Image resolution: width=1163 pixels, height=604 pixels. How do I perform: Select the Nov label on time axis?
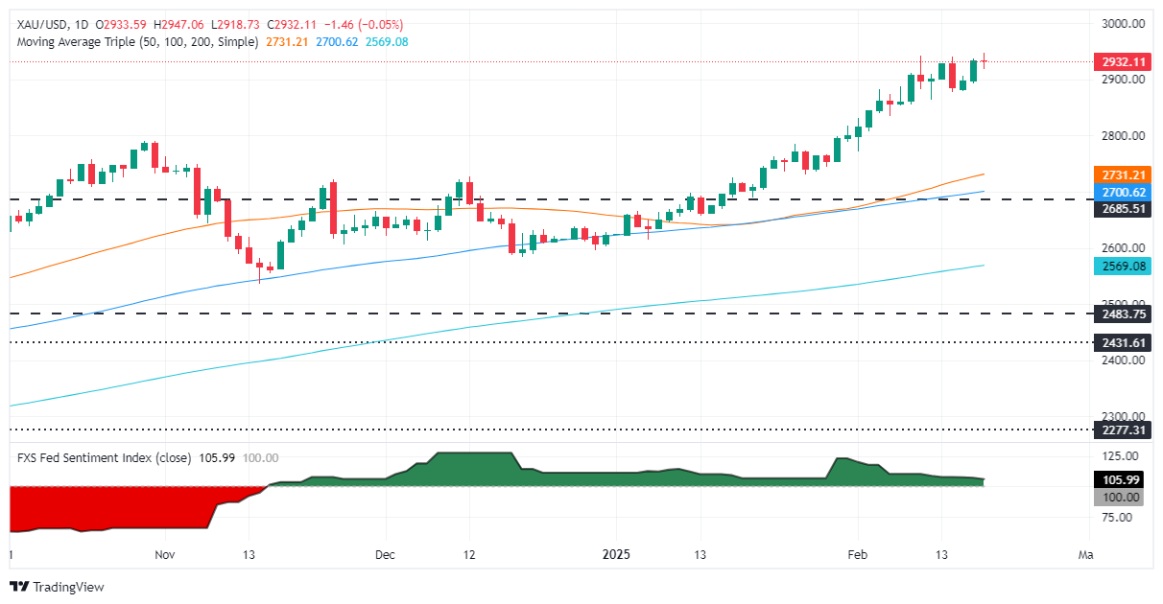[x=165, y=554]
